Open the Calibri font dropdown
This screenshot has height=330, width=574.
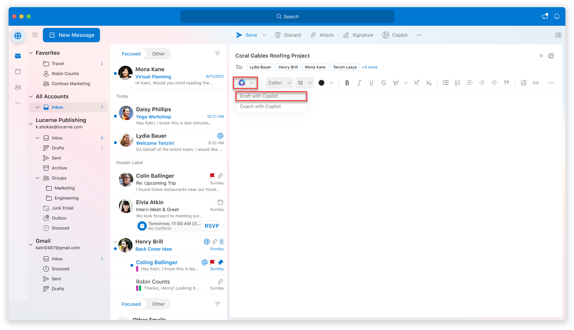tap(279, 83)
